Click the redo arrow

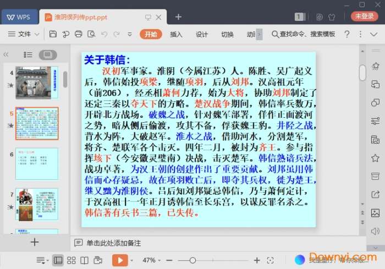[x=117, y=34]
